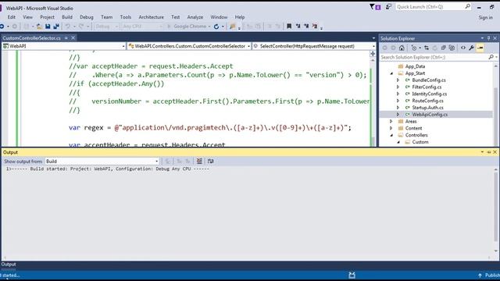
Task: Go to the next bookmark
Action: (306, 26)
